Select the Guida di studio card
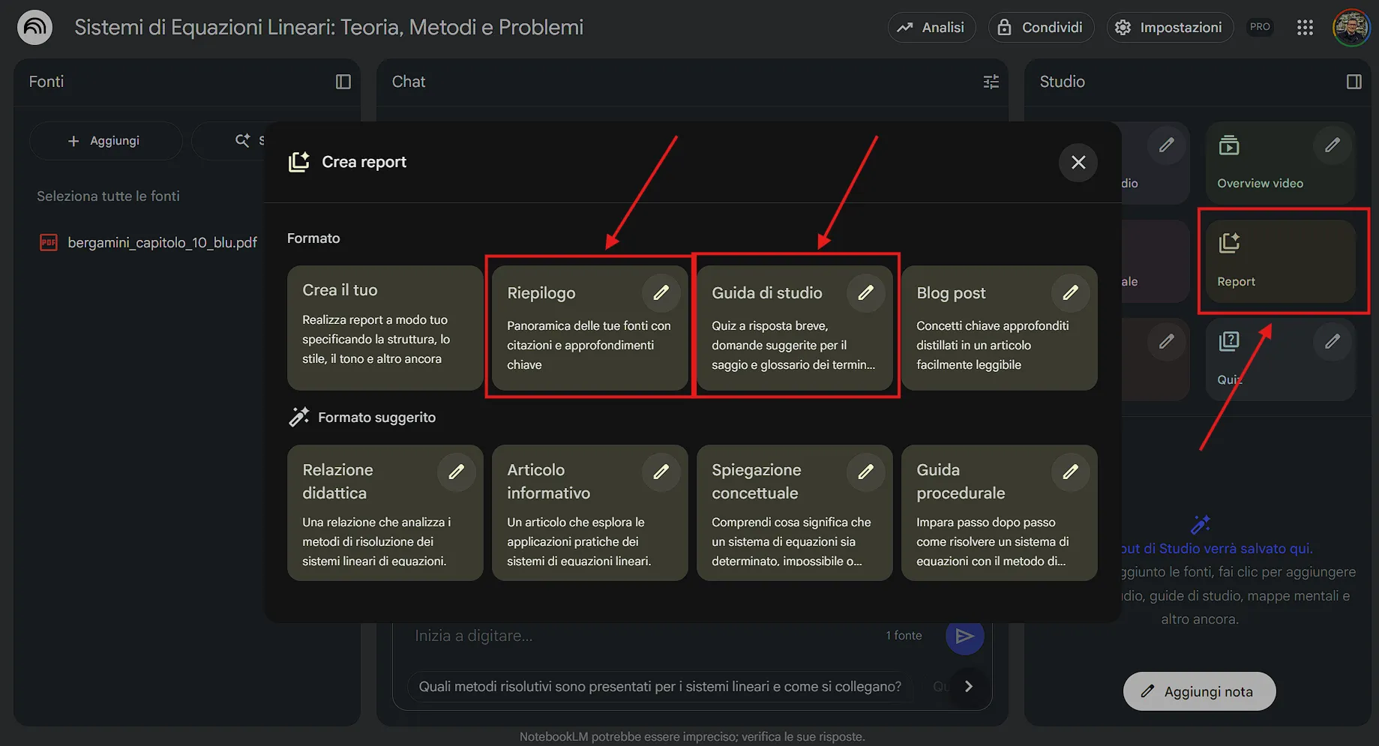This screenshot has height=746, width=1379. click(x=794, y=328)
